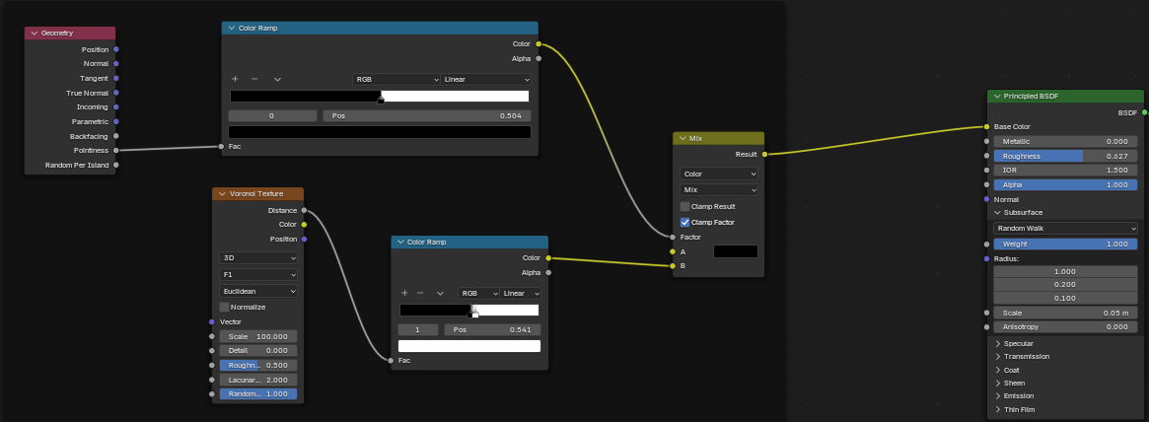Enable the Normalize checkbox in Voronoi Texture
This screenshot has width=1149, height=422.
click(x=225, y=307)
